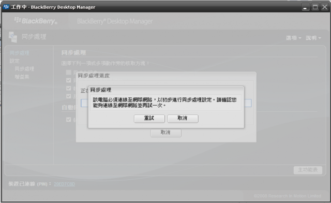Click the BlackBerry logo in the header

(36, 21)
